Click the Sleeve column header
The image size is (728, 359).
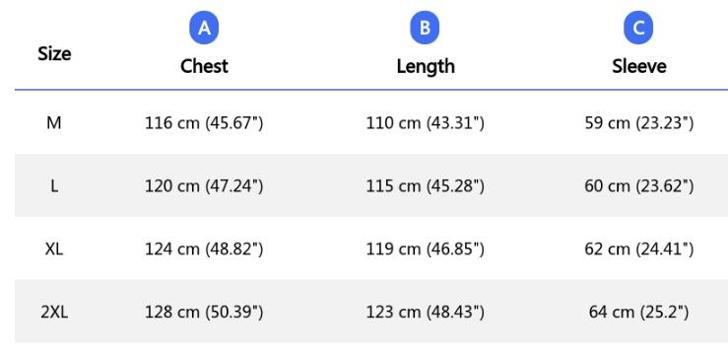[x=639, y=66]
